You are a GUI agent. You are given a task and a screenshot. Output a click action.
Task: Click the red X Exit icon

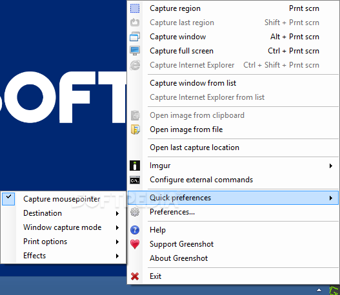pyautogui.click(x=135, y=276)
